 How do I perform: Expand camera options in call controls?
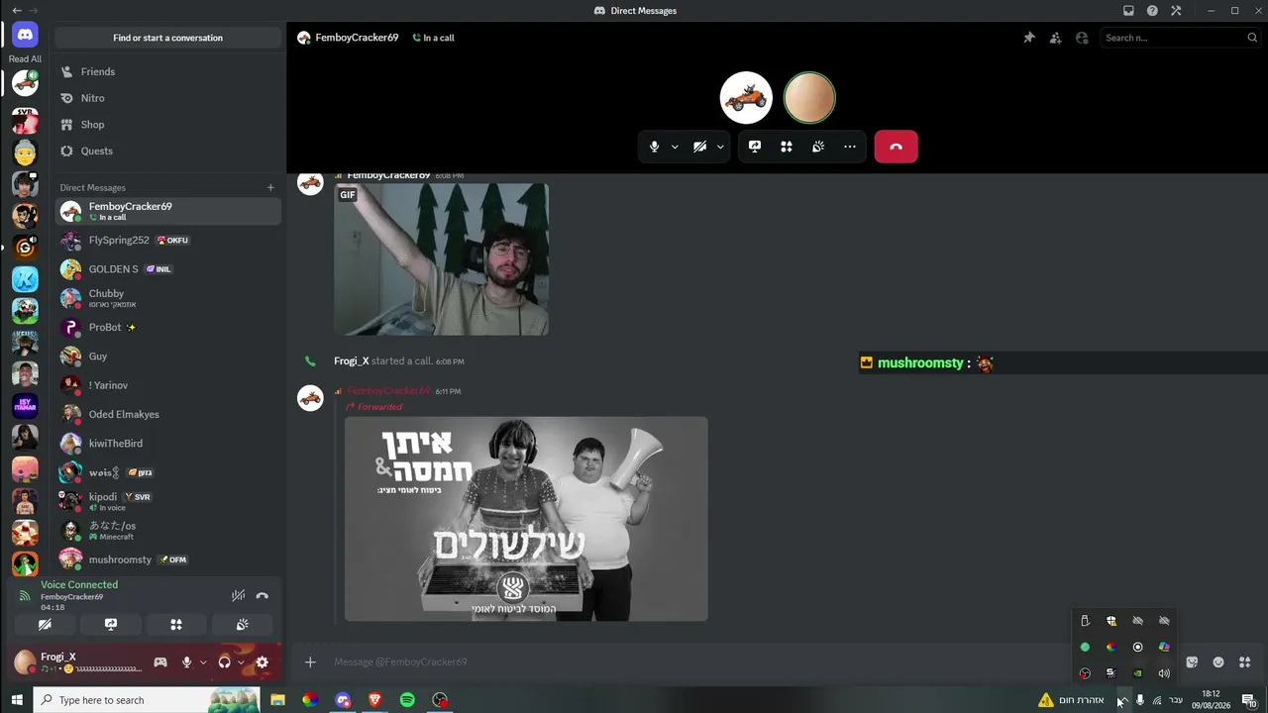(720, 147)
